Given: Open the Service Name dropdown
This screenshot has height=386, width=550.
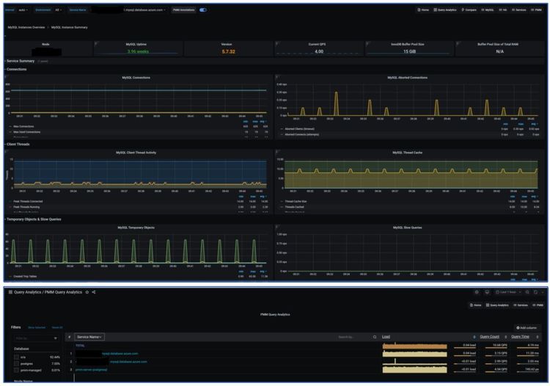Looking at the screenshot, I should coord(128,10).
